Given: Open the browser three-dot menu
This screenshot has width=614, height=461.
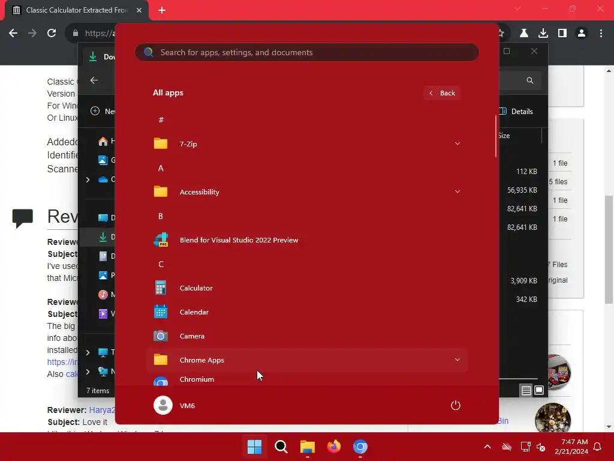Looking at the screenshot, I should (601, 34).
